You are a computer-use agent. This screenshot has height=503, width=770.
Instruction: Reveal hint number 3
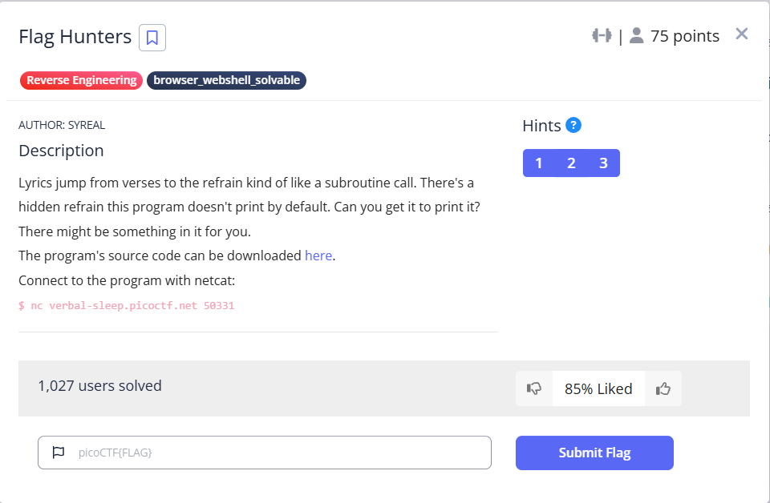coord(603,163)
